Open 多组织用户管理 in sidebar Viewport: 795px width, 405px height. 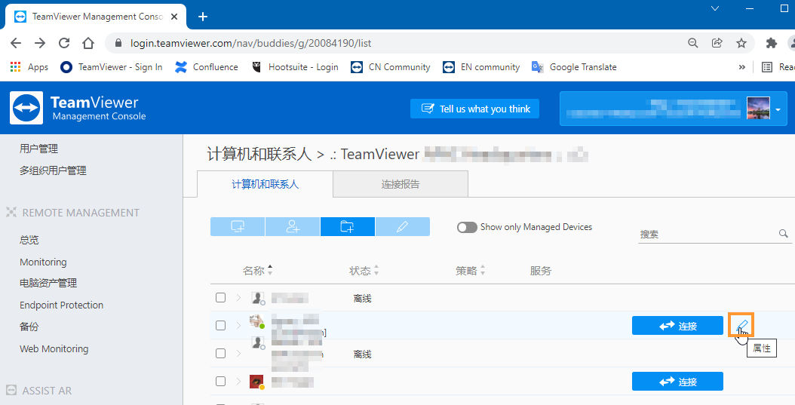coord(53,170)
